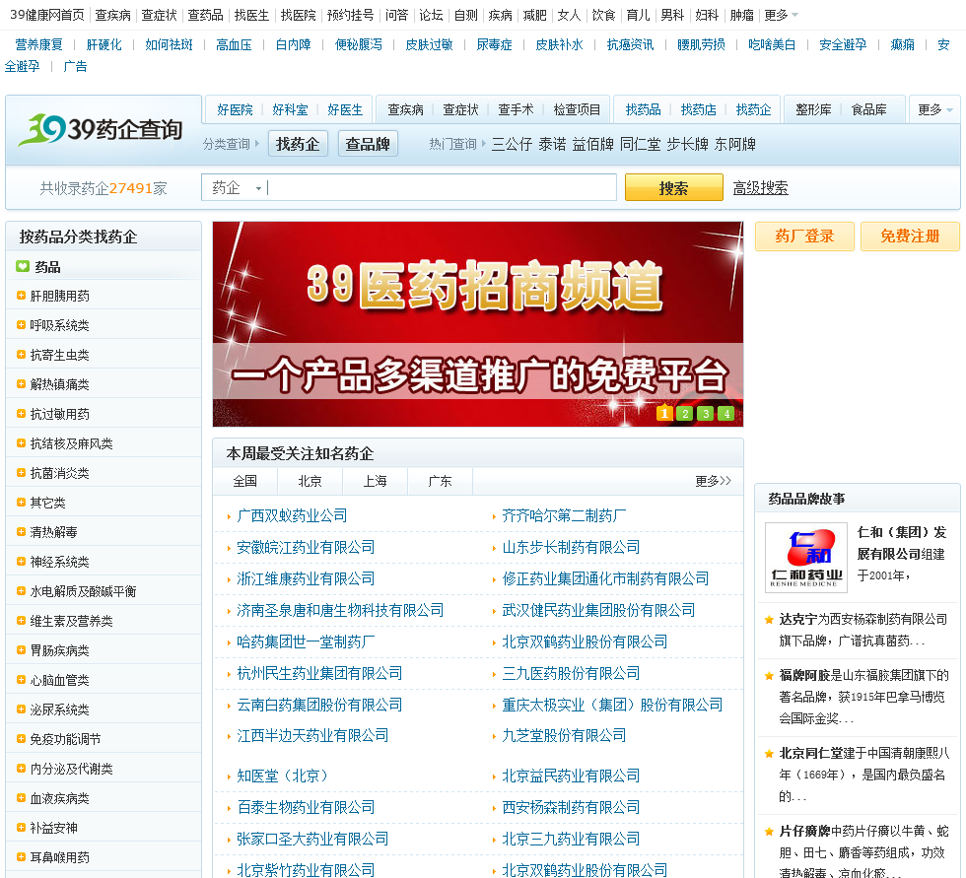
Task: Select the 广东 region tab
Action: pyautogui.click(x=440, y=481)
